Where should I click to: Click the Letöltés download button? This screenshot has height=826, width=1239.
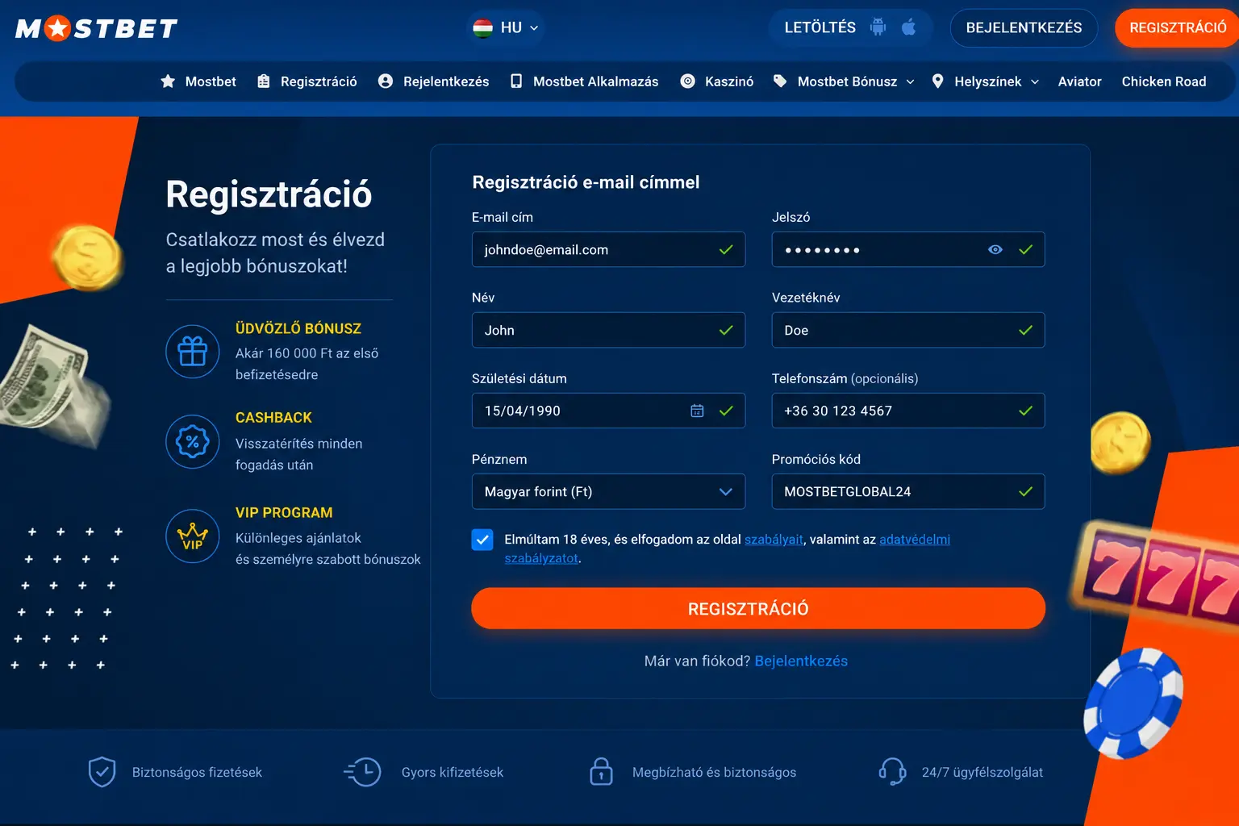pos(850,27)
